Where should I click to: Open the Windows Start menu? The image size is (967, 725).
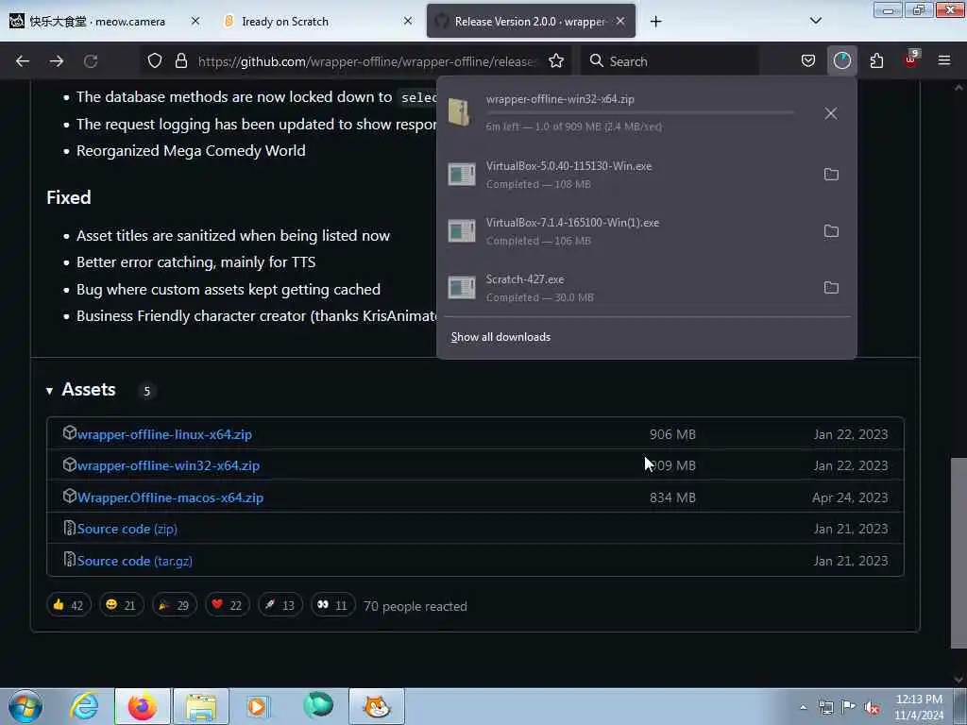click(25, 706)
